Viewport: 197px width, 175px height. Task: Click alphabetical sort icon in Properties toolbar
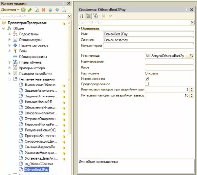[81, 16]
